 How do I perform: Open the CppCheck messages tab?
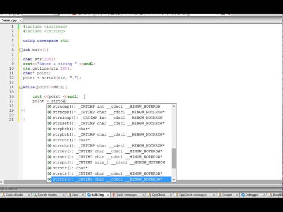click(193, 195)
